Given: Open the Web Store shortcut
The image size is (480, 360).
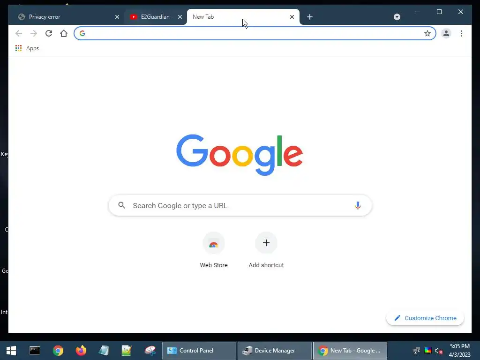Looking at the screenshot, I should coord(214,250).
